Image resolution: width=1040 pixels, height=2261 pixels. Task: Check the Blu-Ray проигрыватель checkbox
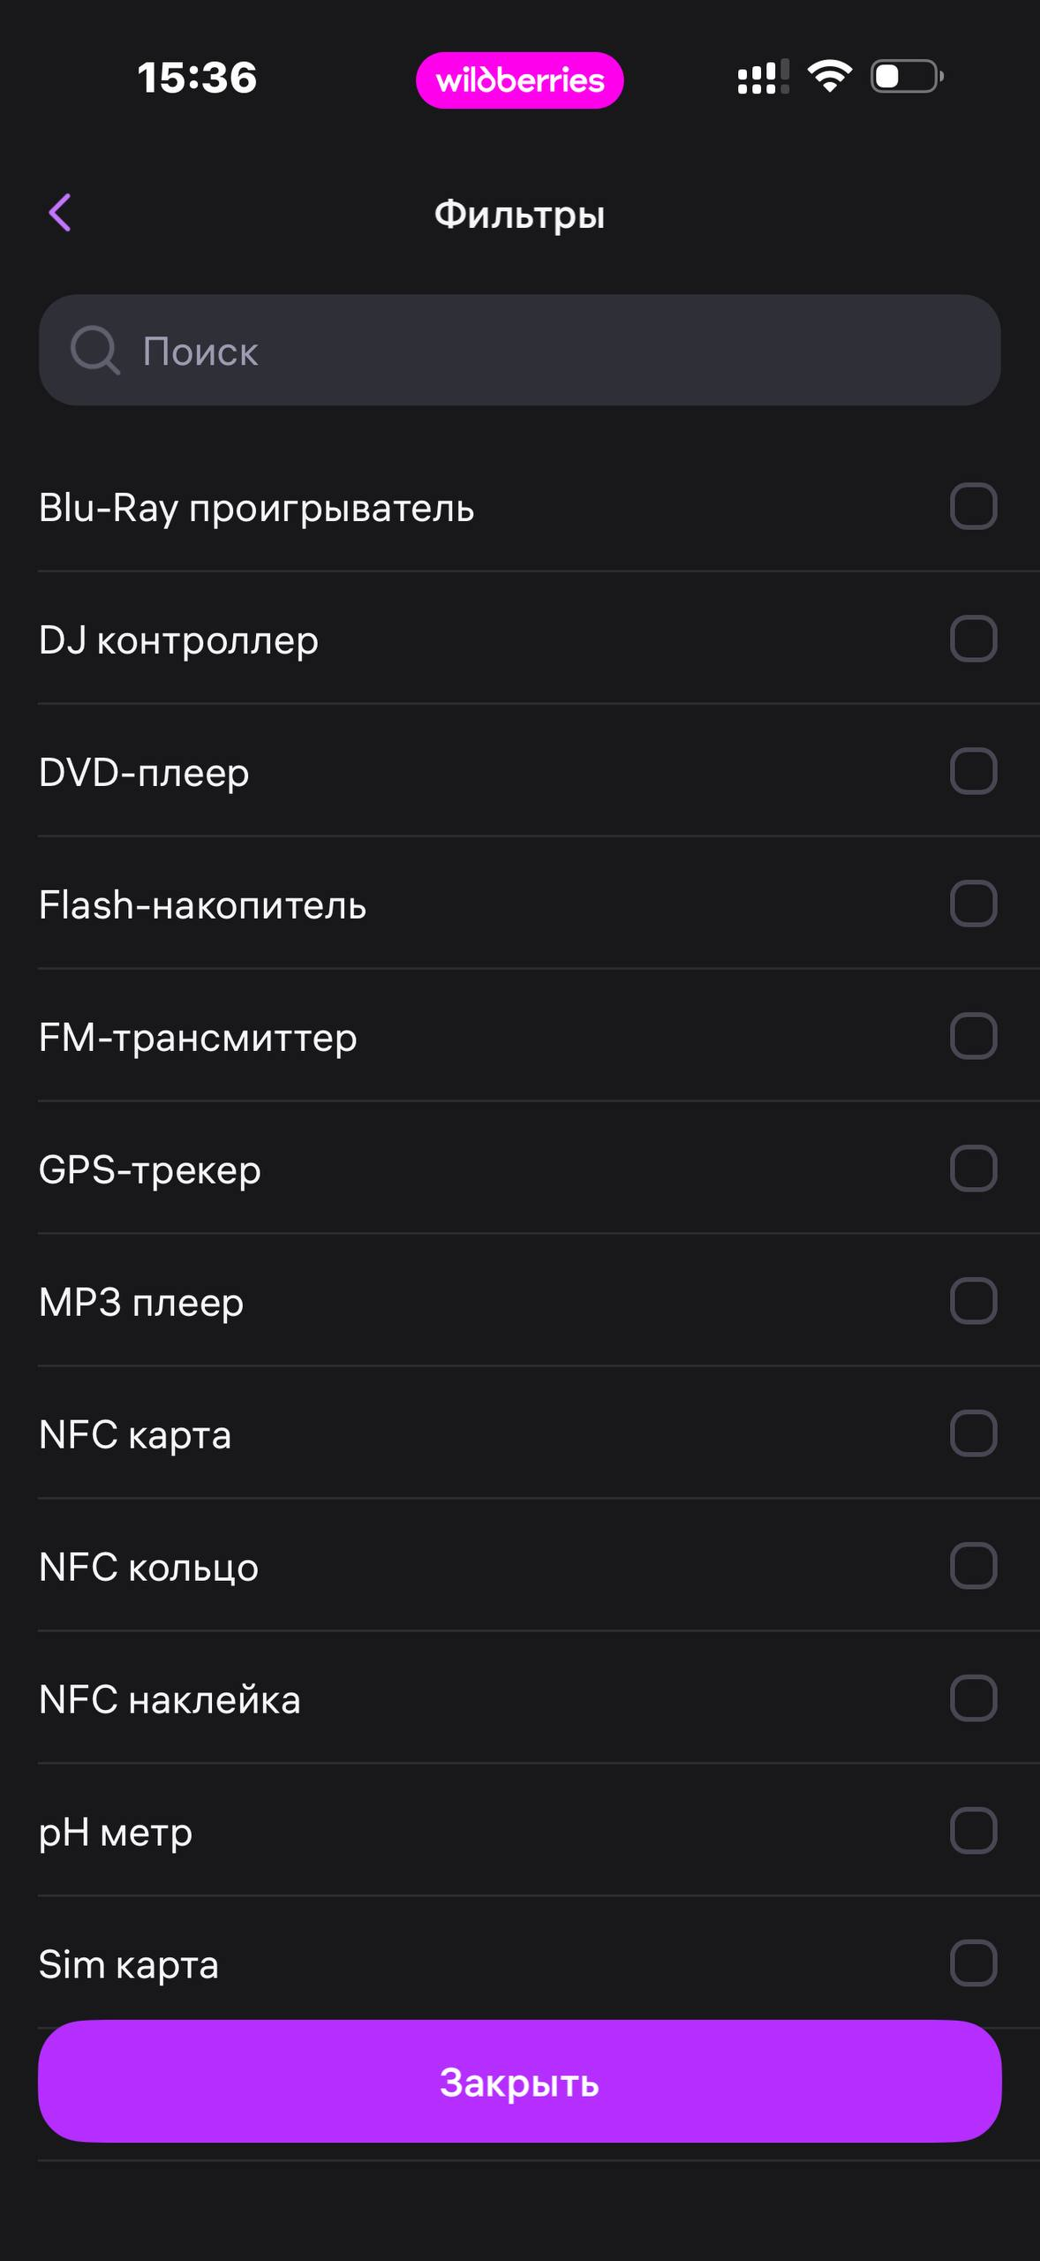[974, 506]
